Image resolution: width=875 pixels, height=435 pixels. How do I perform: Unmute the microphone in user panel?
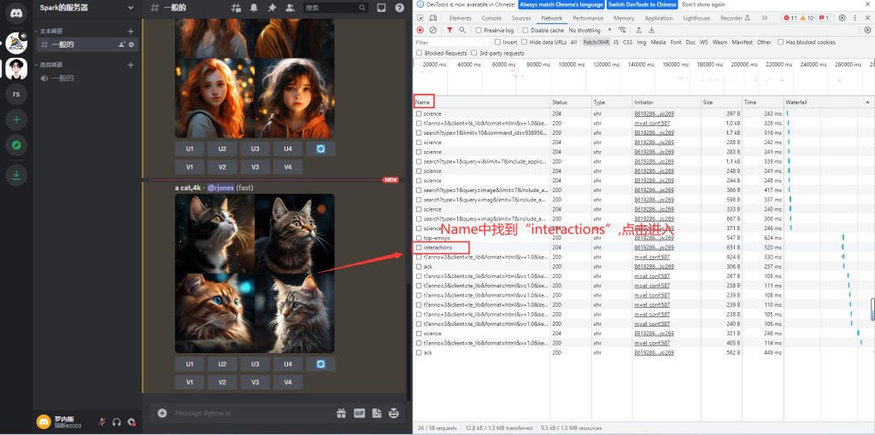[102, 421]
